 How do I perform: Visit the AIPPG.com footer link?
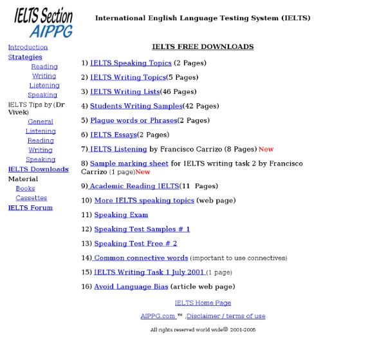158,316
